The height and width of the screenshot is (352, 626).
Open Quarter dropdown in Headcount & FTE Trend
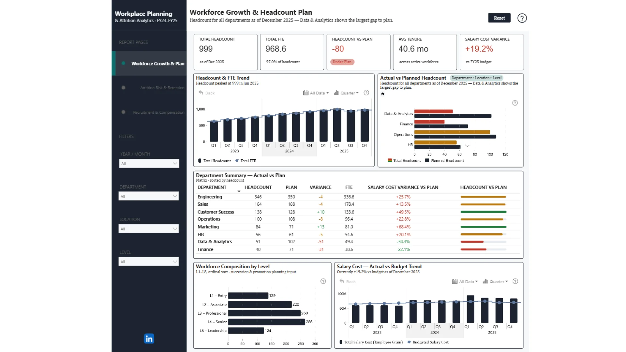346,93
